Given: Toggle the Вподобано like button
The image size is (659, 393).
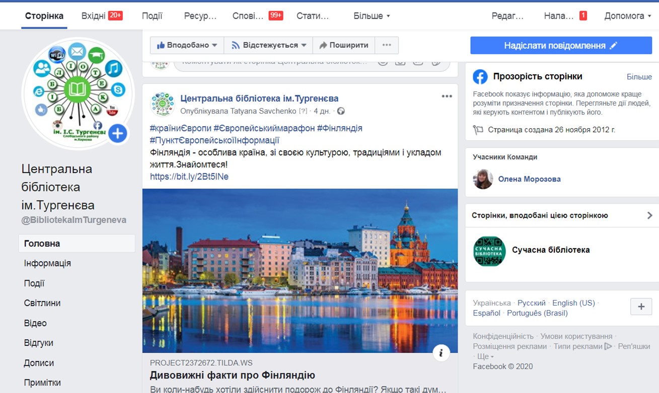Looking at the screenshot, I should click(187, 45).
